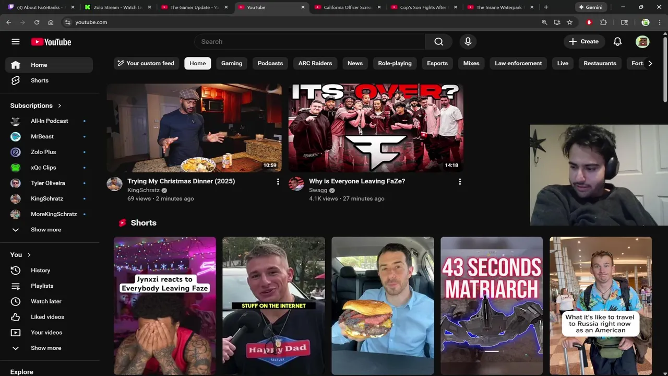Open 43 Seconds Matriarch short

(x=492, y=305)
